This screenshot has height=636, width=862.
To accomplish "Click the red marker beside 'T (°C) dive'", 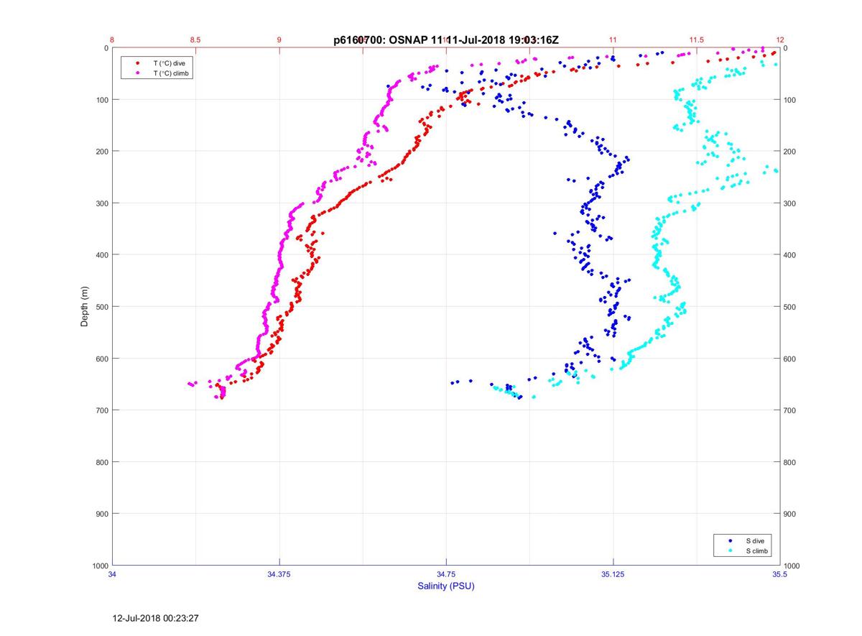I will (137, 63).
